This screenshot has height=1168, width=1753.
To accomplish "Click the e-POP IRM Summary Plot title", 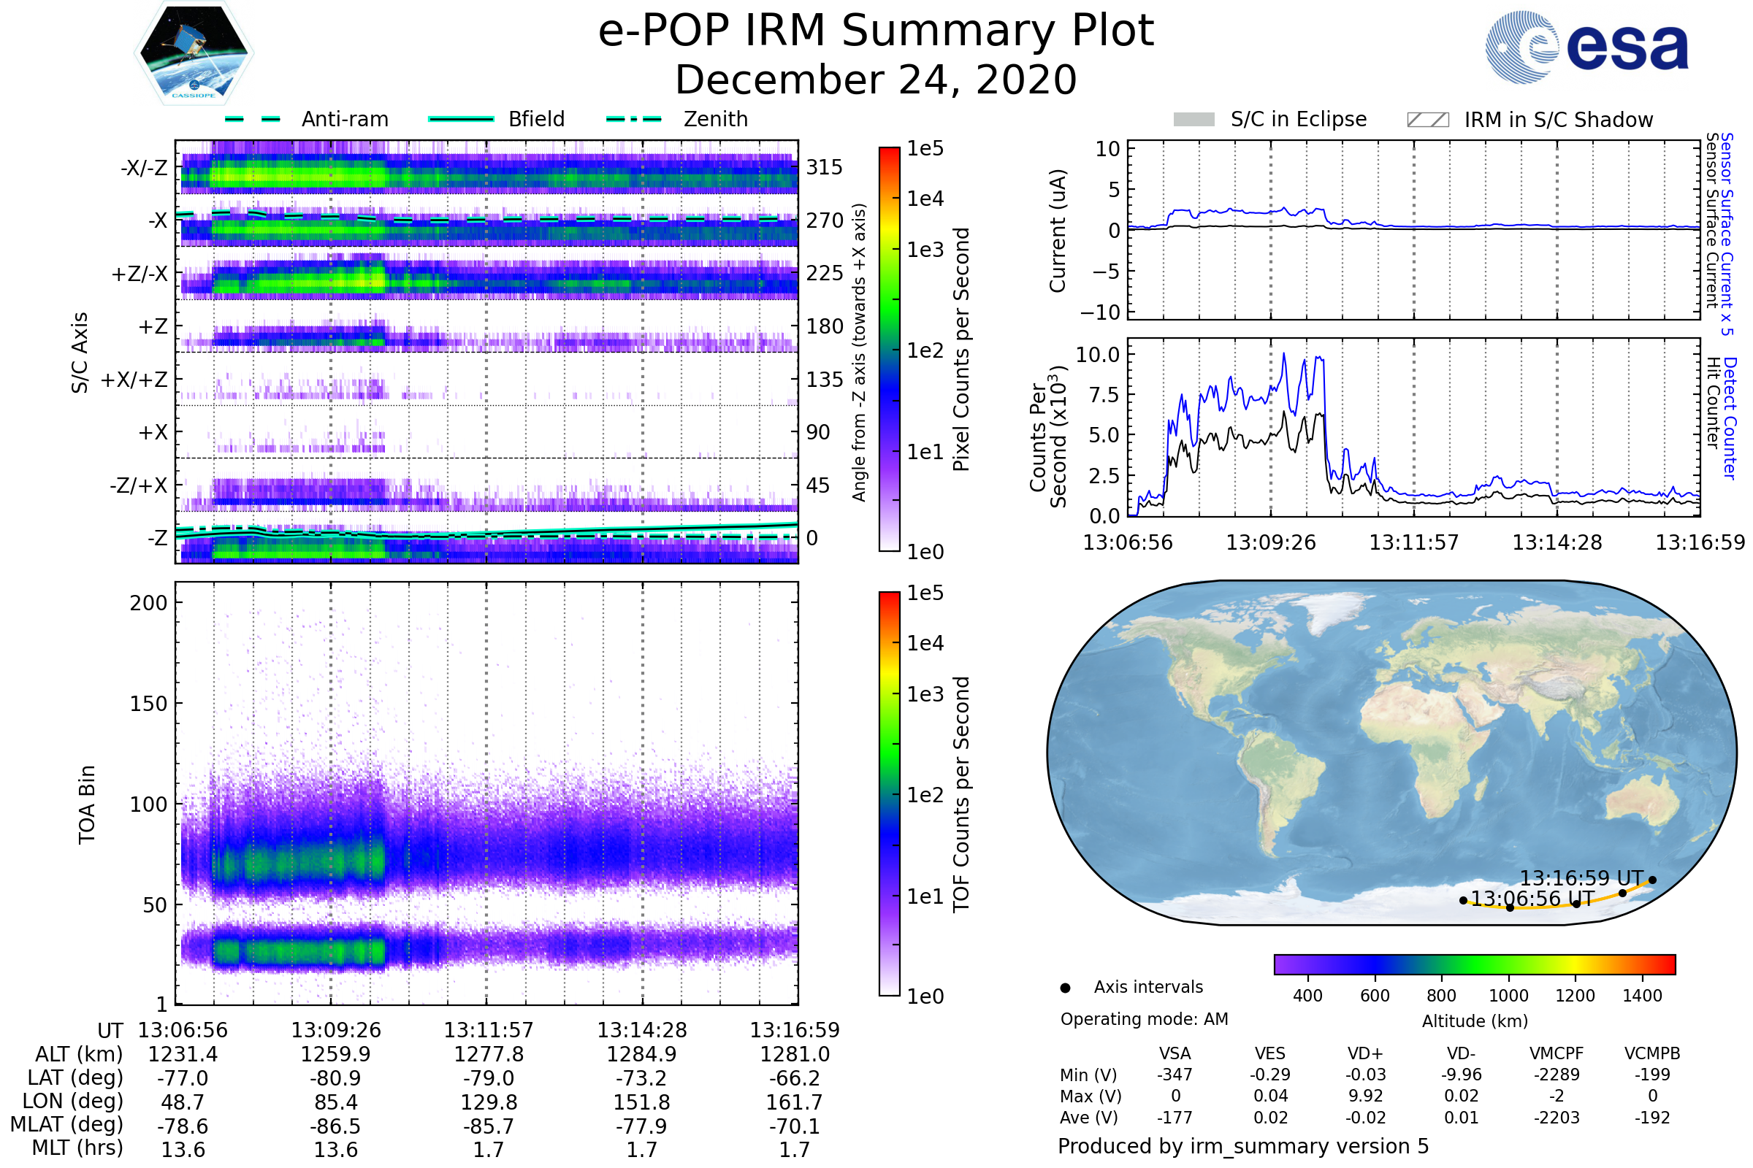I will (x=876, y=31).
